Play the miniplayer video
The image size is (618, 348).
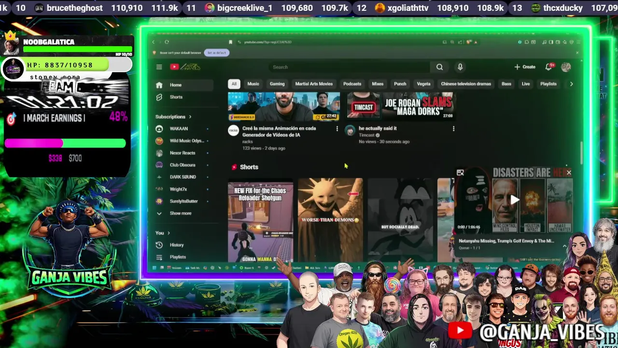click(x=515, y=200)
